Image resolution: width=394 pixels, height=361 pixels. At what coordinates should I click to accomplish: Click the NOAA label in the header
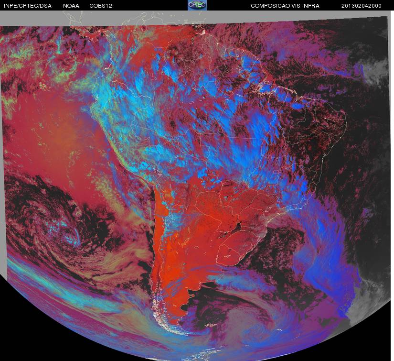pyautogui.click(x=71, y=6)
